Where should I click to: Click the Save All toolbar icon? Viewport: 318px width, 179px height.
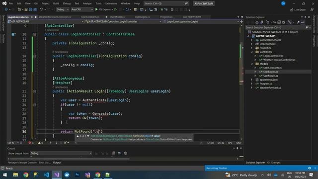35,9
